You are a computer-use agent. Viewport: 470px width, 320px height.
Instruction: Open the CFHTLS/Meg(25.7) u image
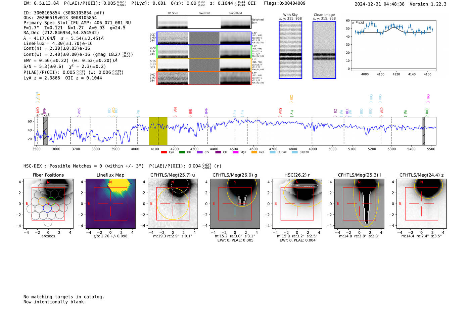[173, 203]
